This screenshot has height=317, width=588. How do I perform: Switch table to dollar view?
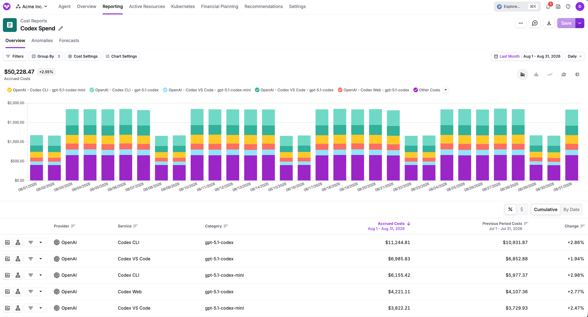(x=522, y=209)
